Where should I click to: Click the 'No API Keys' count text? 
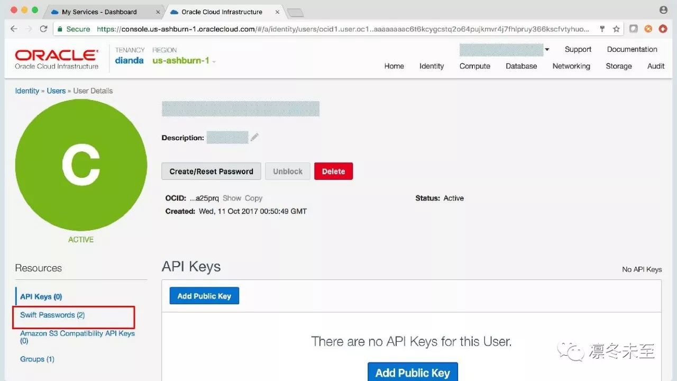point(642,269)
